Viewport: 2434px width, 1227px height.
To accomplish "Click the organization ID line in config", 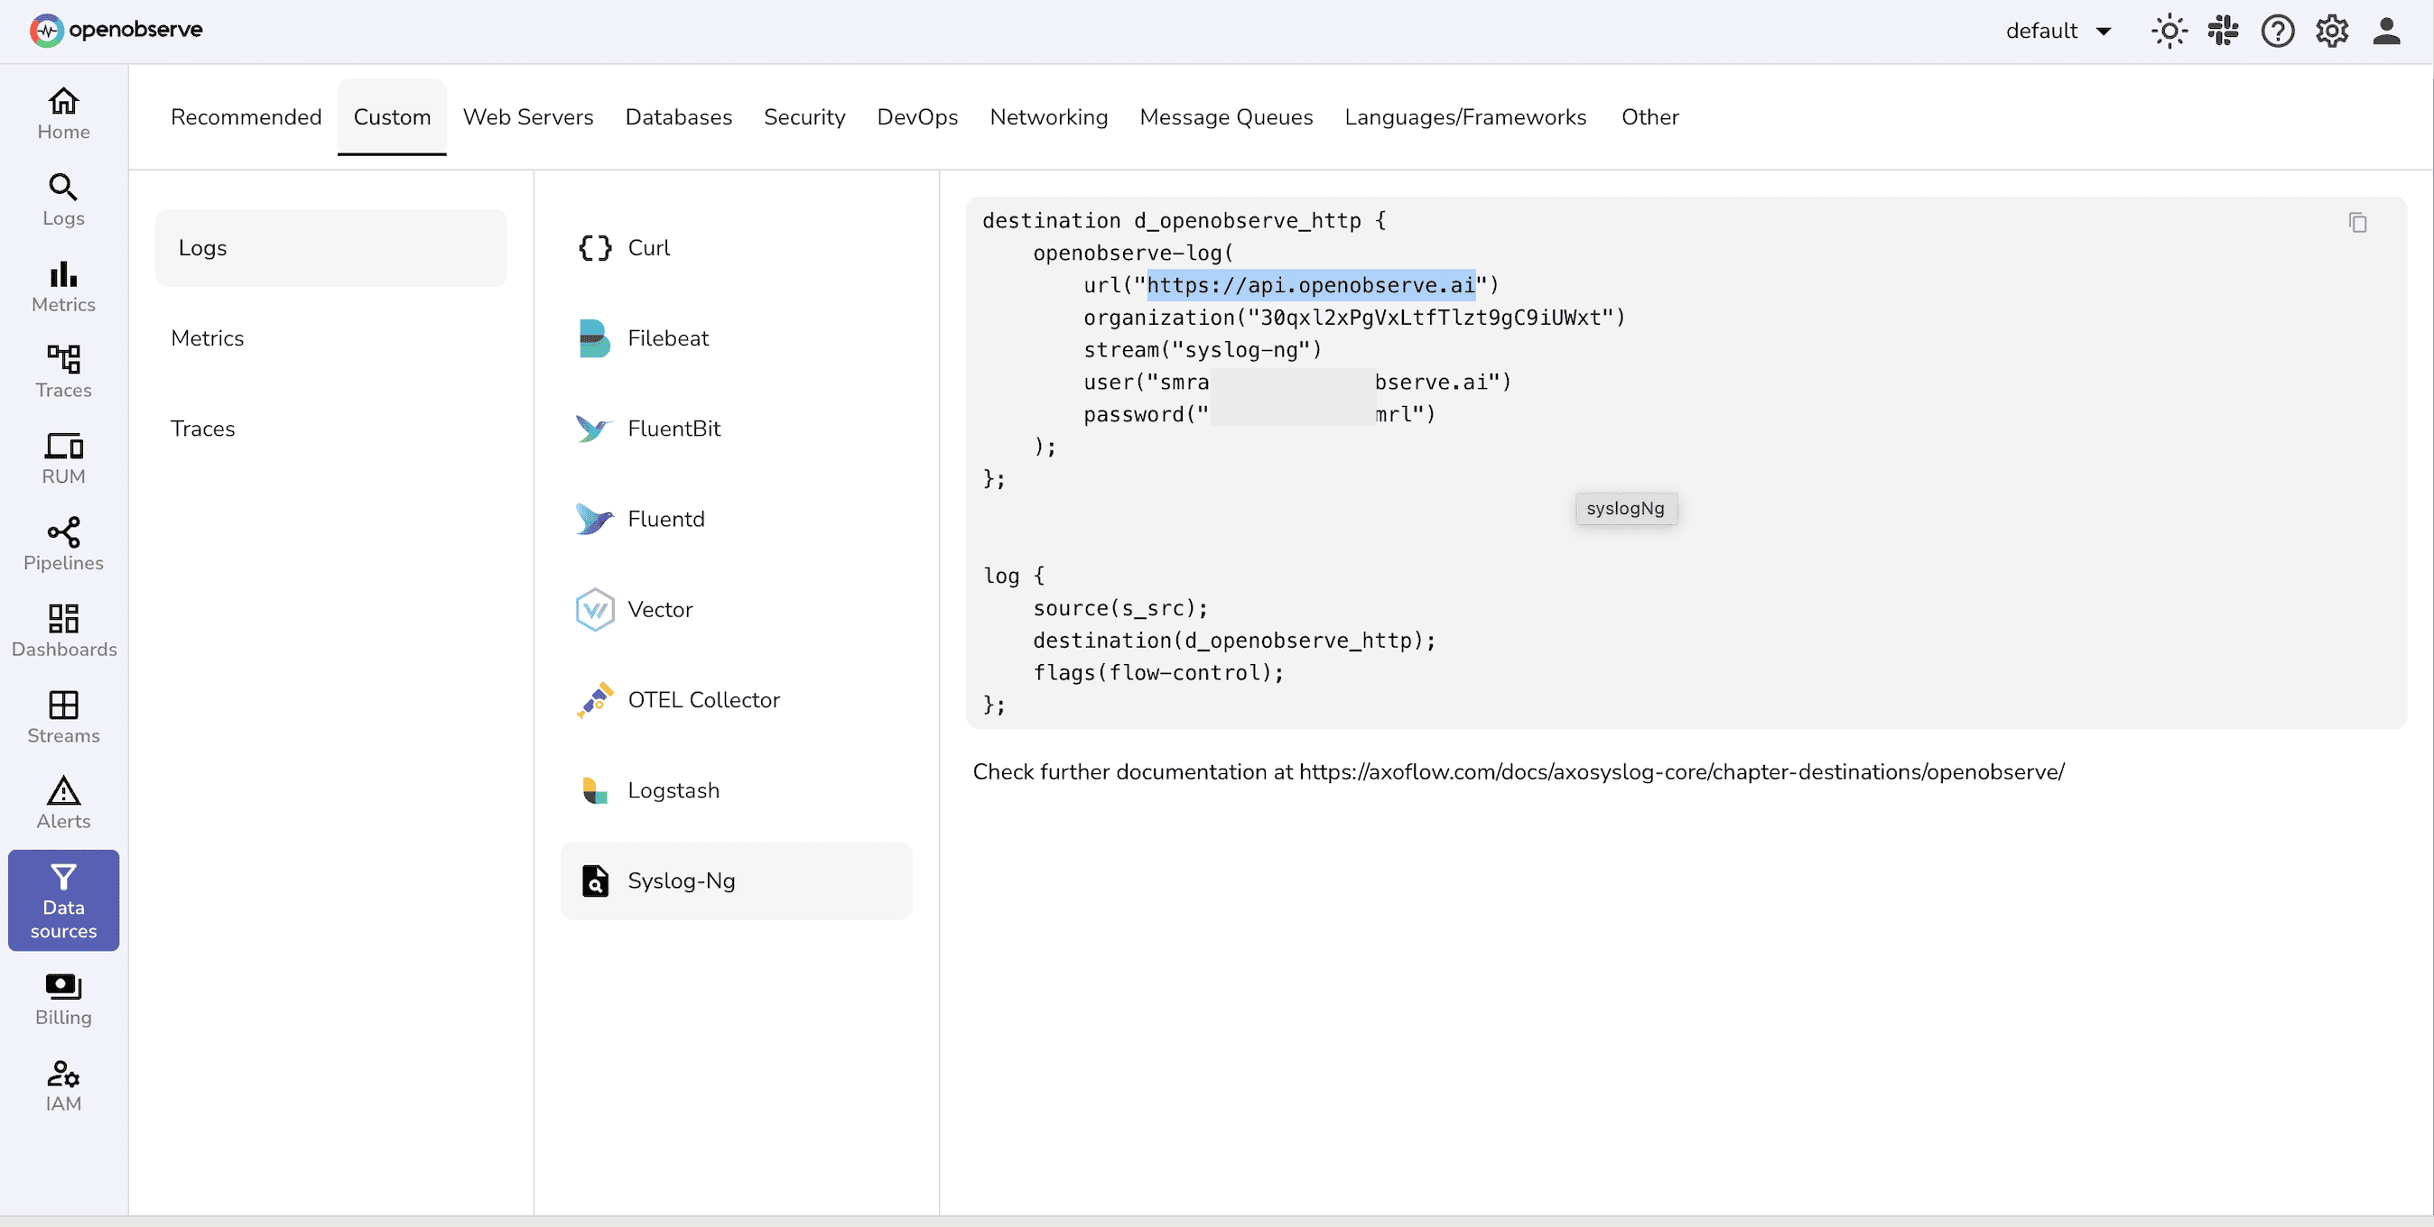I will 1354,318.
